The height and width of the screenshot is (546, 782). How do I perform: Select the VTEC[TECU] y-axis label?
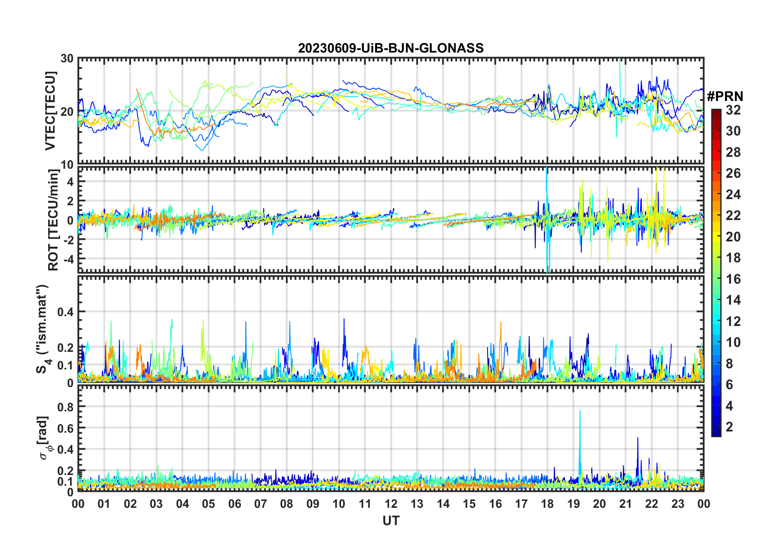(x=50, y=111)
